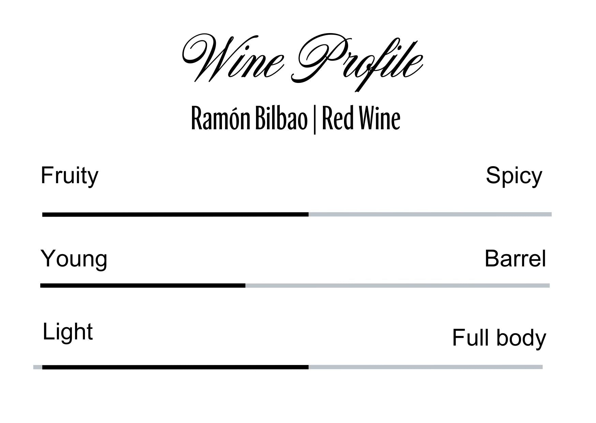The image size is (596, 423).
Task: Click where Young–Barrel slider's black fill ends
Action: pos(245,286)
